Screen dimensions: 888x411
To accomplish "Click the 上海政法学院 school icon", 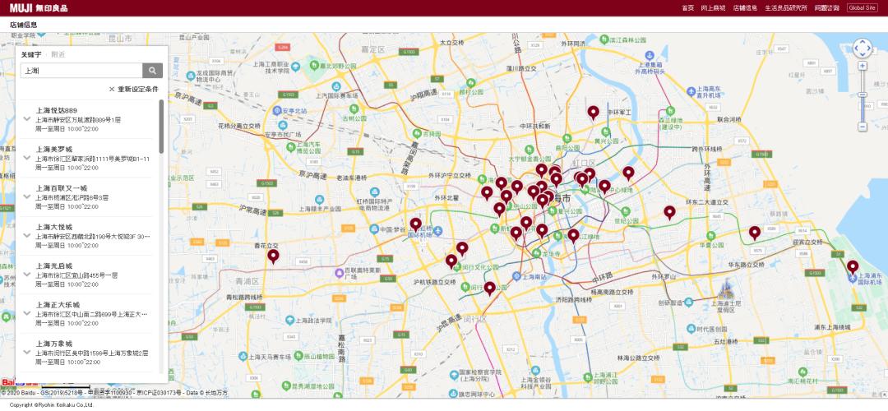I will click(x=290, y=320).
